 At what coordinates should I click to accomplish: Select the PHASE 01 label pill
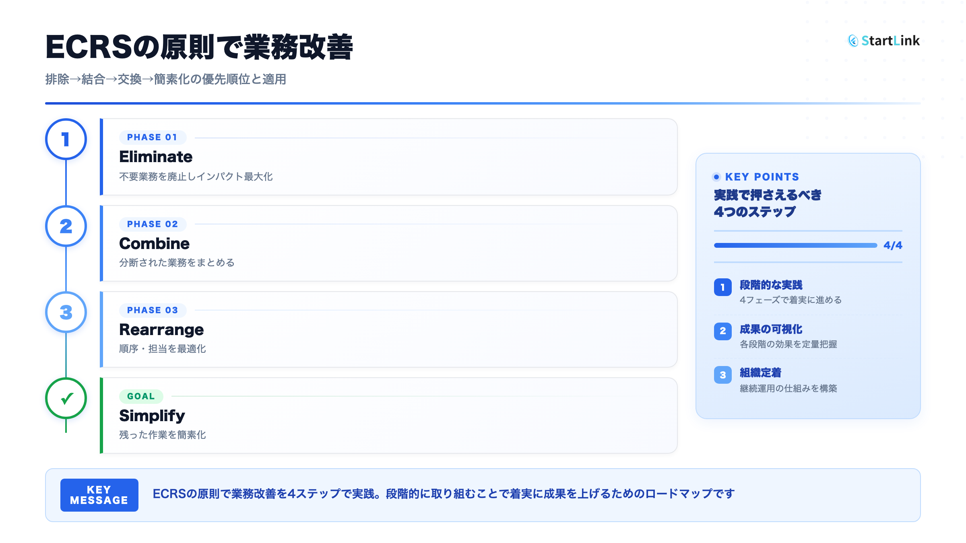(152, 138)
